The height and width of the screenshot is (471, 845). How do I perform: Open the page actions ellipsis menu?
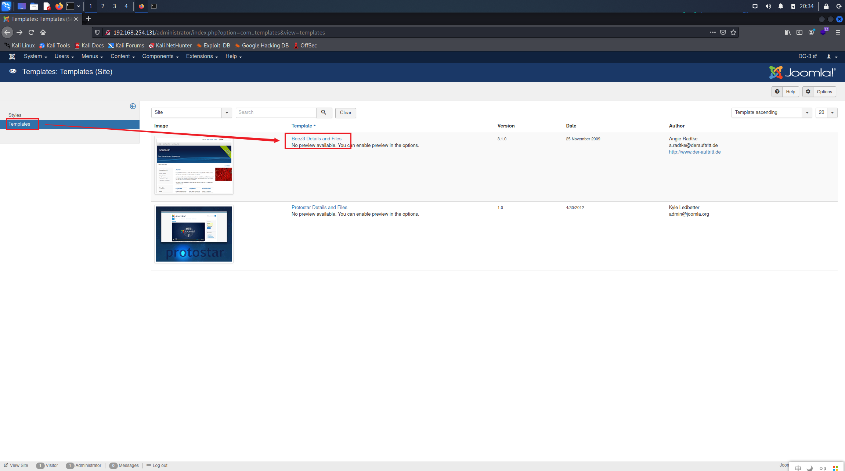click(712, 32)
